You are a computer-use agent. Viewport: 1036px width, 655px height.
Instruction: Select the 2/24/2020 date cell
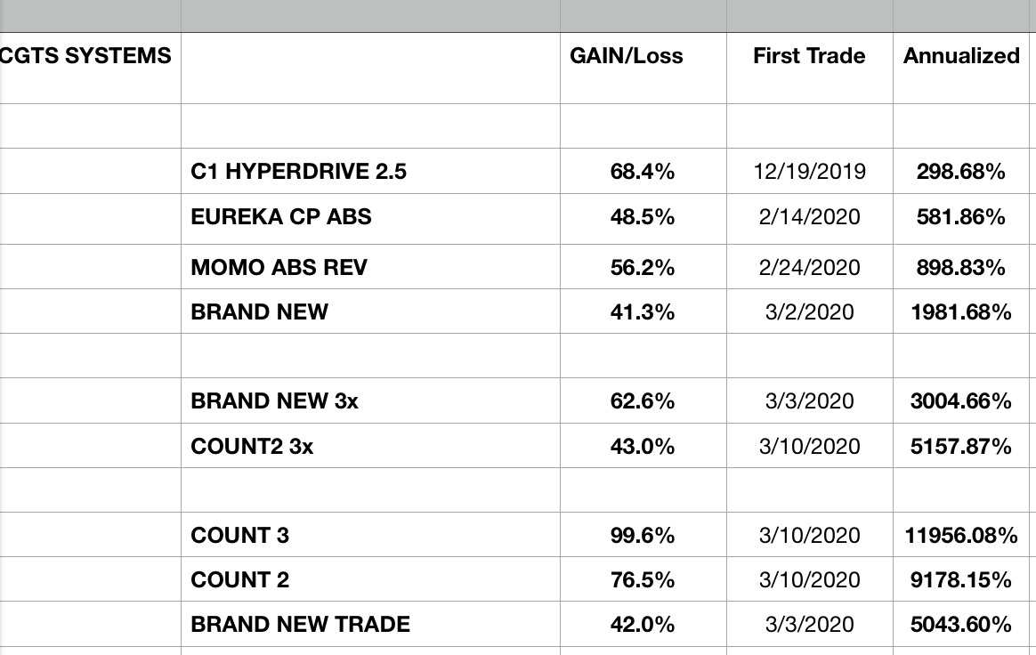[809, 268]
